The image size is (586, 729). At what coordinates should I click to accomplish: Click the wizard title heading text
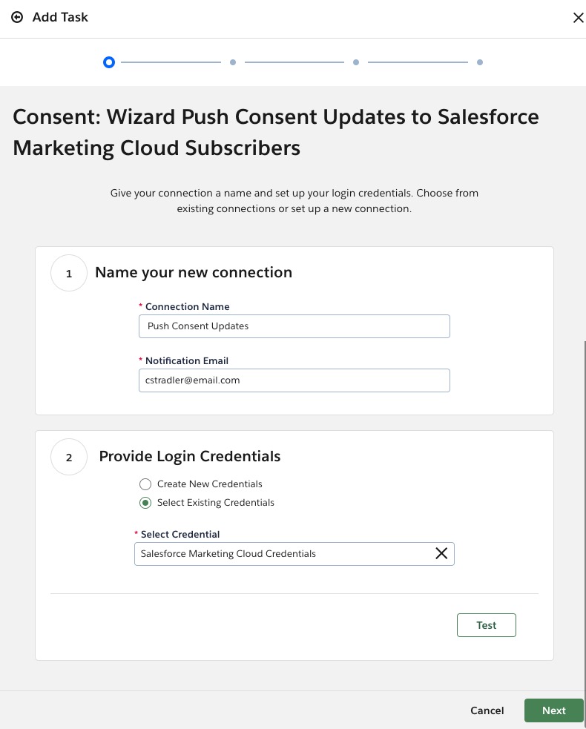tap(274, 132)
